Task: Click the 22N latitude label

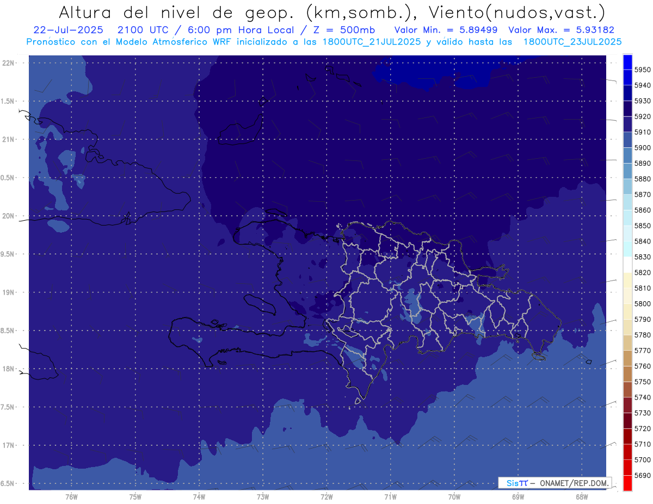Action: click(9, 63)
